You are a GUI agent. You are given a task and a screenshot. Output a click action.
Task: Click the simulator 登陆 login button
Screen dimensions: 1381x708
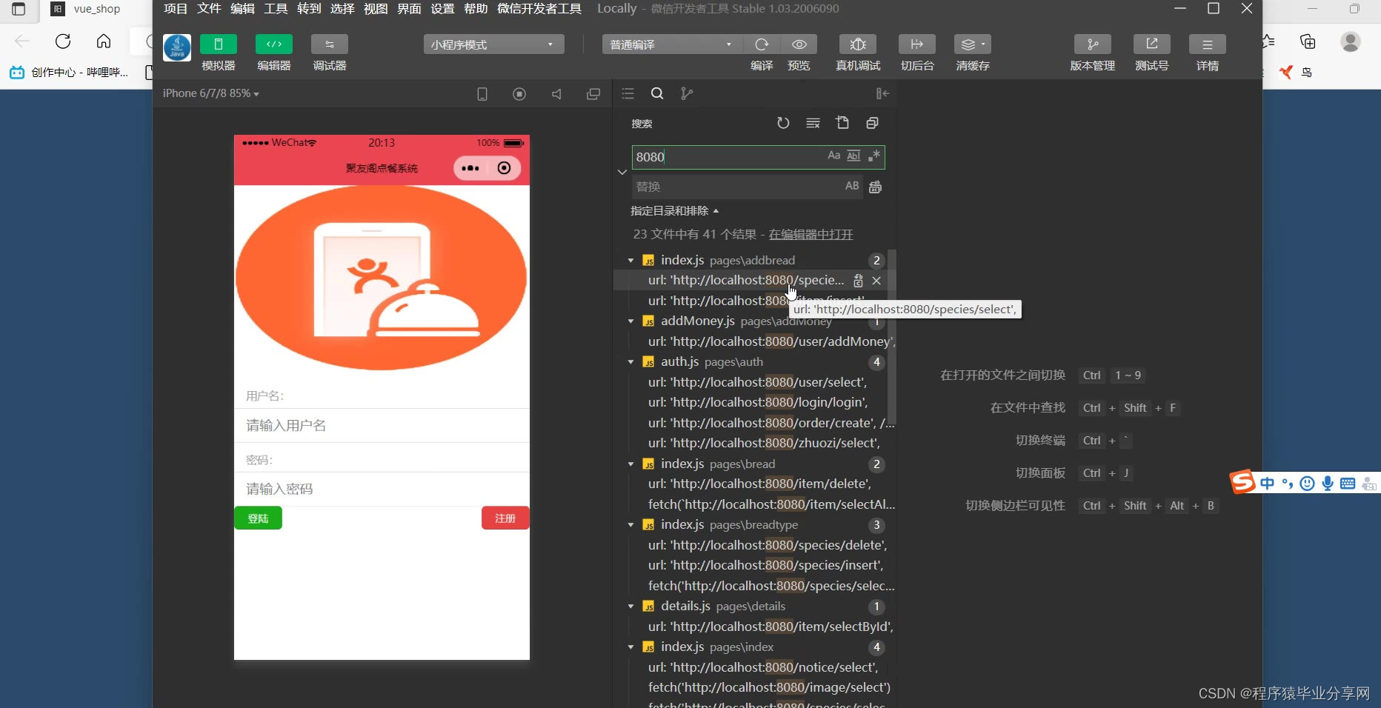[258, 518]
